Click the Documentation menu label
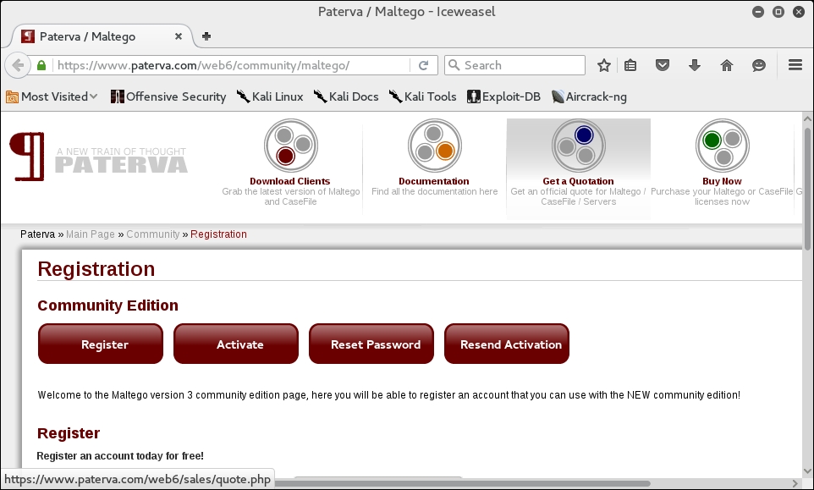 [x=434, y=181]
